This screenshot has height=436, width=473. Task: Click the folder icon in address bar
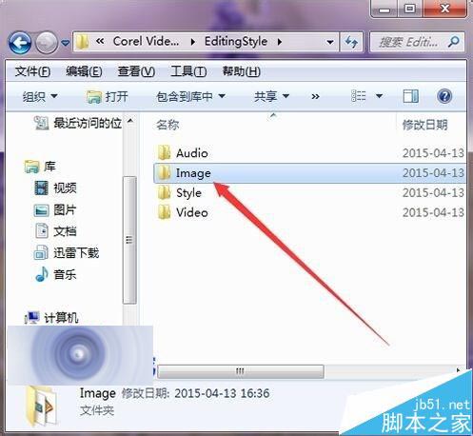point(83,42)
